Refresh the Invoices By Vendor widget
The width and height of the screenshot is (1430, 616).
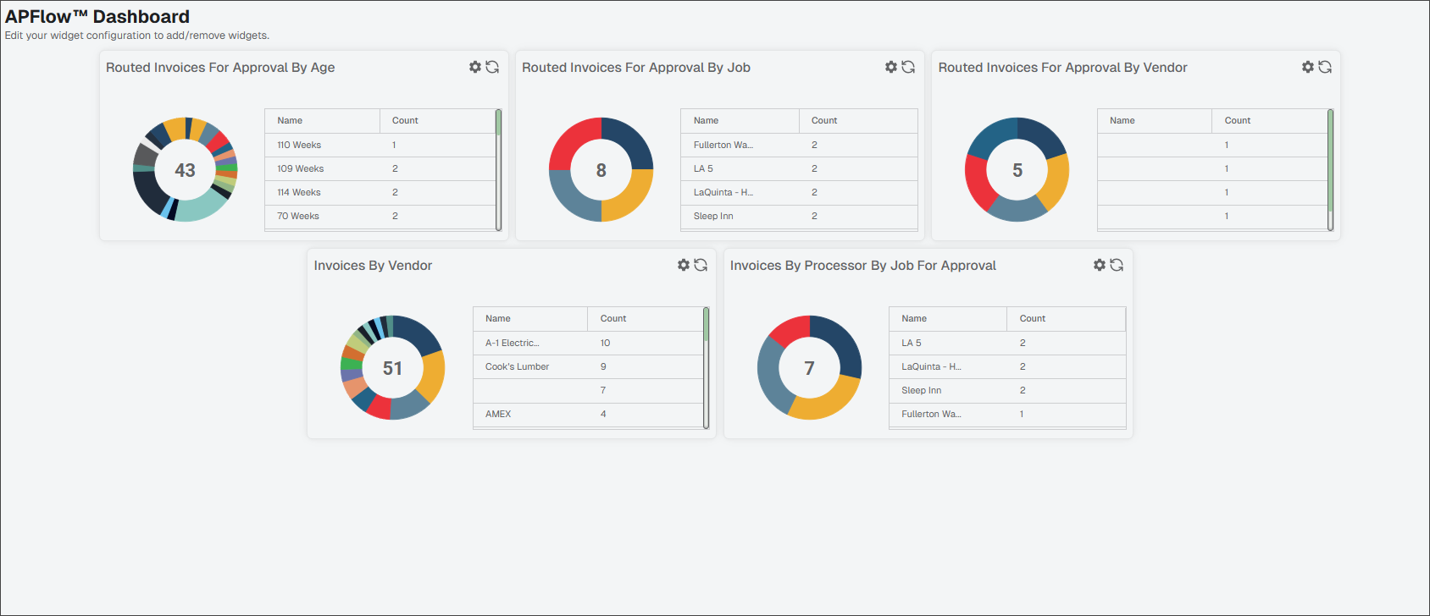pos(701,265)
